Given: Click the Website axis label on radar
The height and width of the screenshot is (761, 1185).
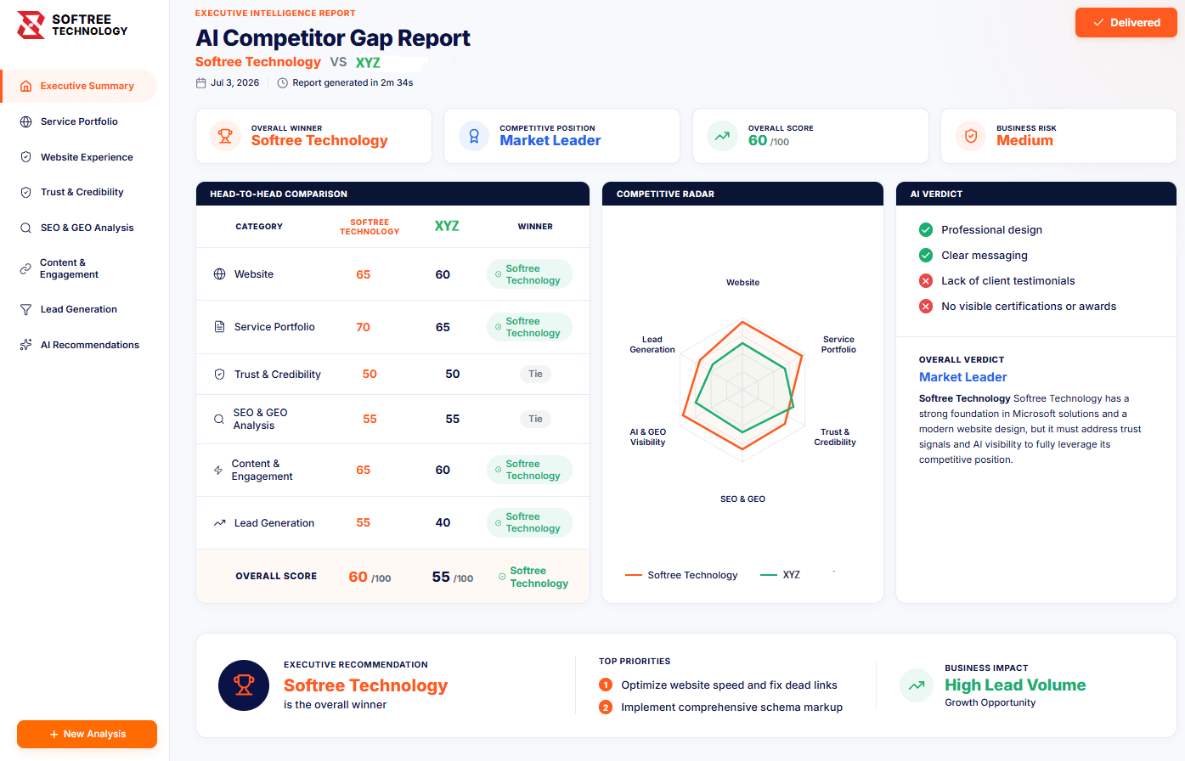Looking at the screenshot, I should click(742, 282).
